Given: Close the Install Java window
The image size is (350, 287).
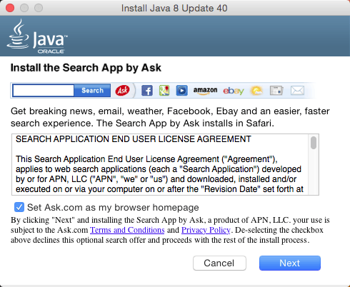Looking at the screenshot, I should (x=10, y=8).
